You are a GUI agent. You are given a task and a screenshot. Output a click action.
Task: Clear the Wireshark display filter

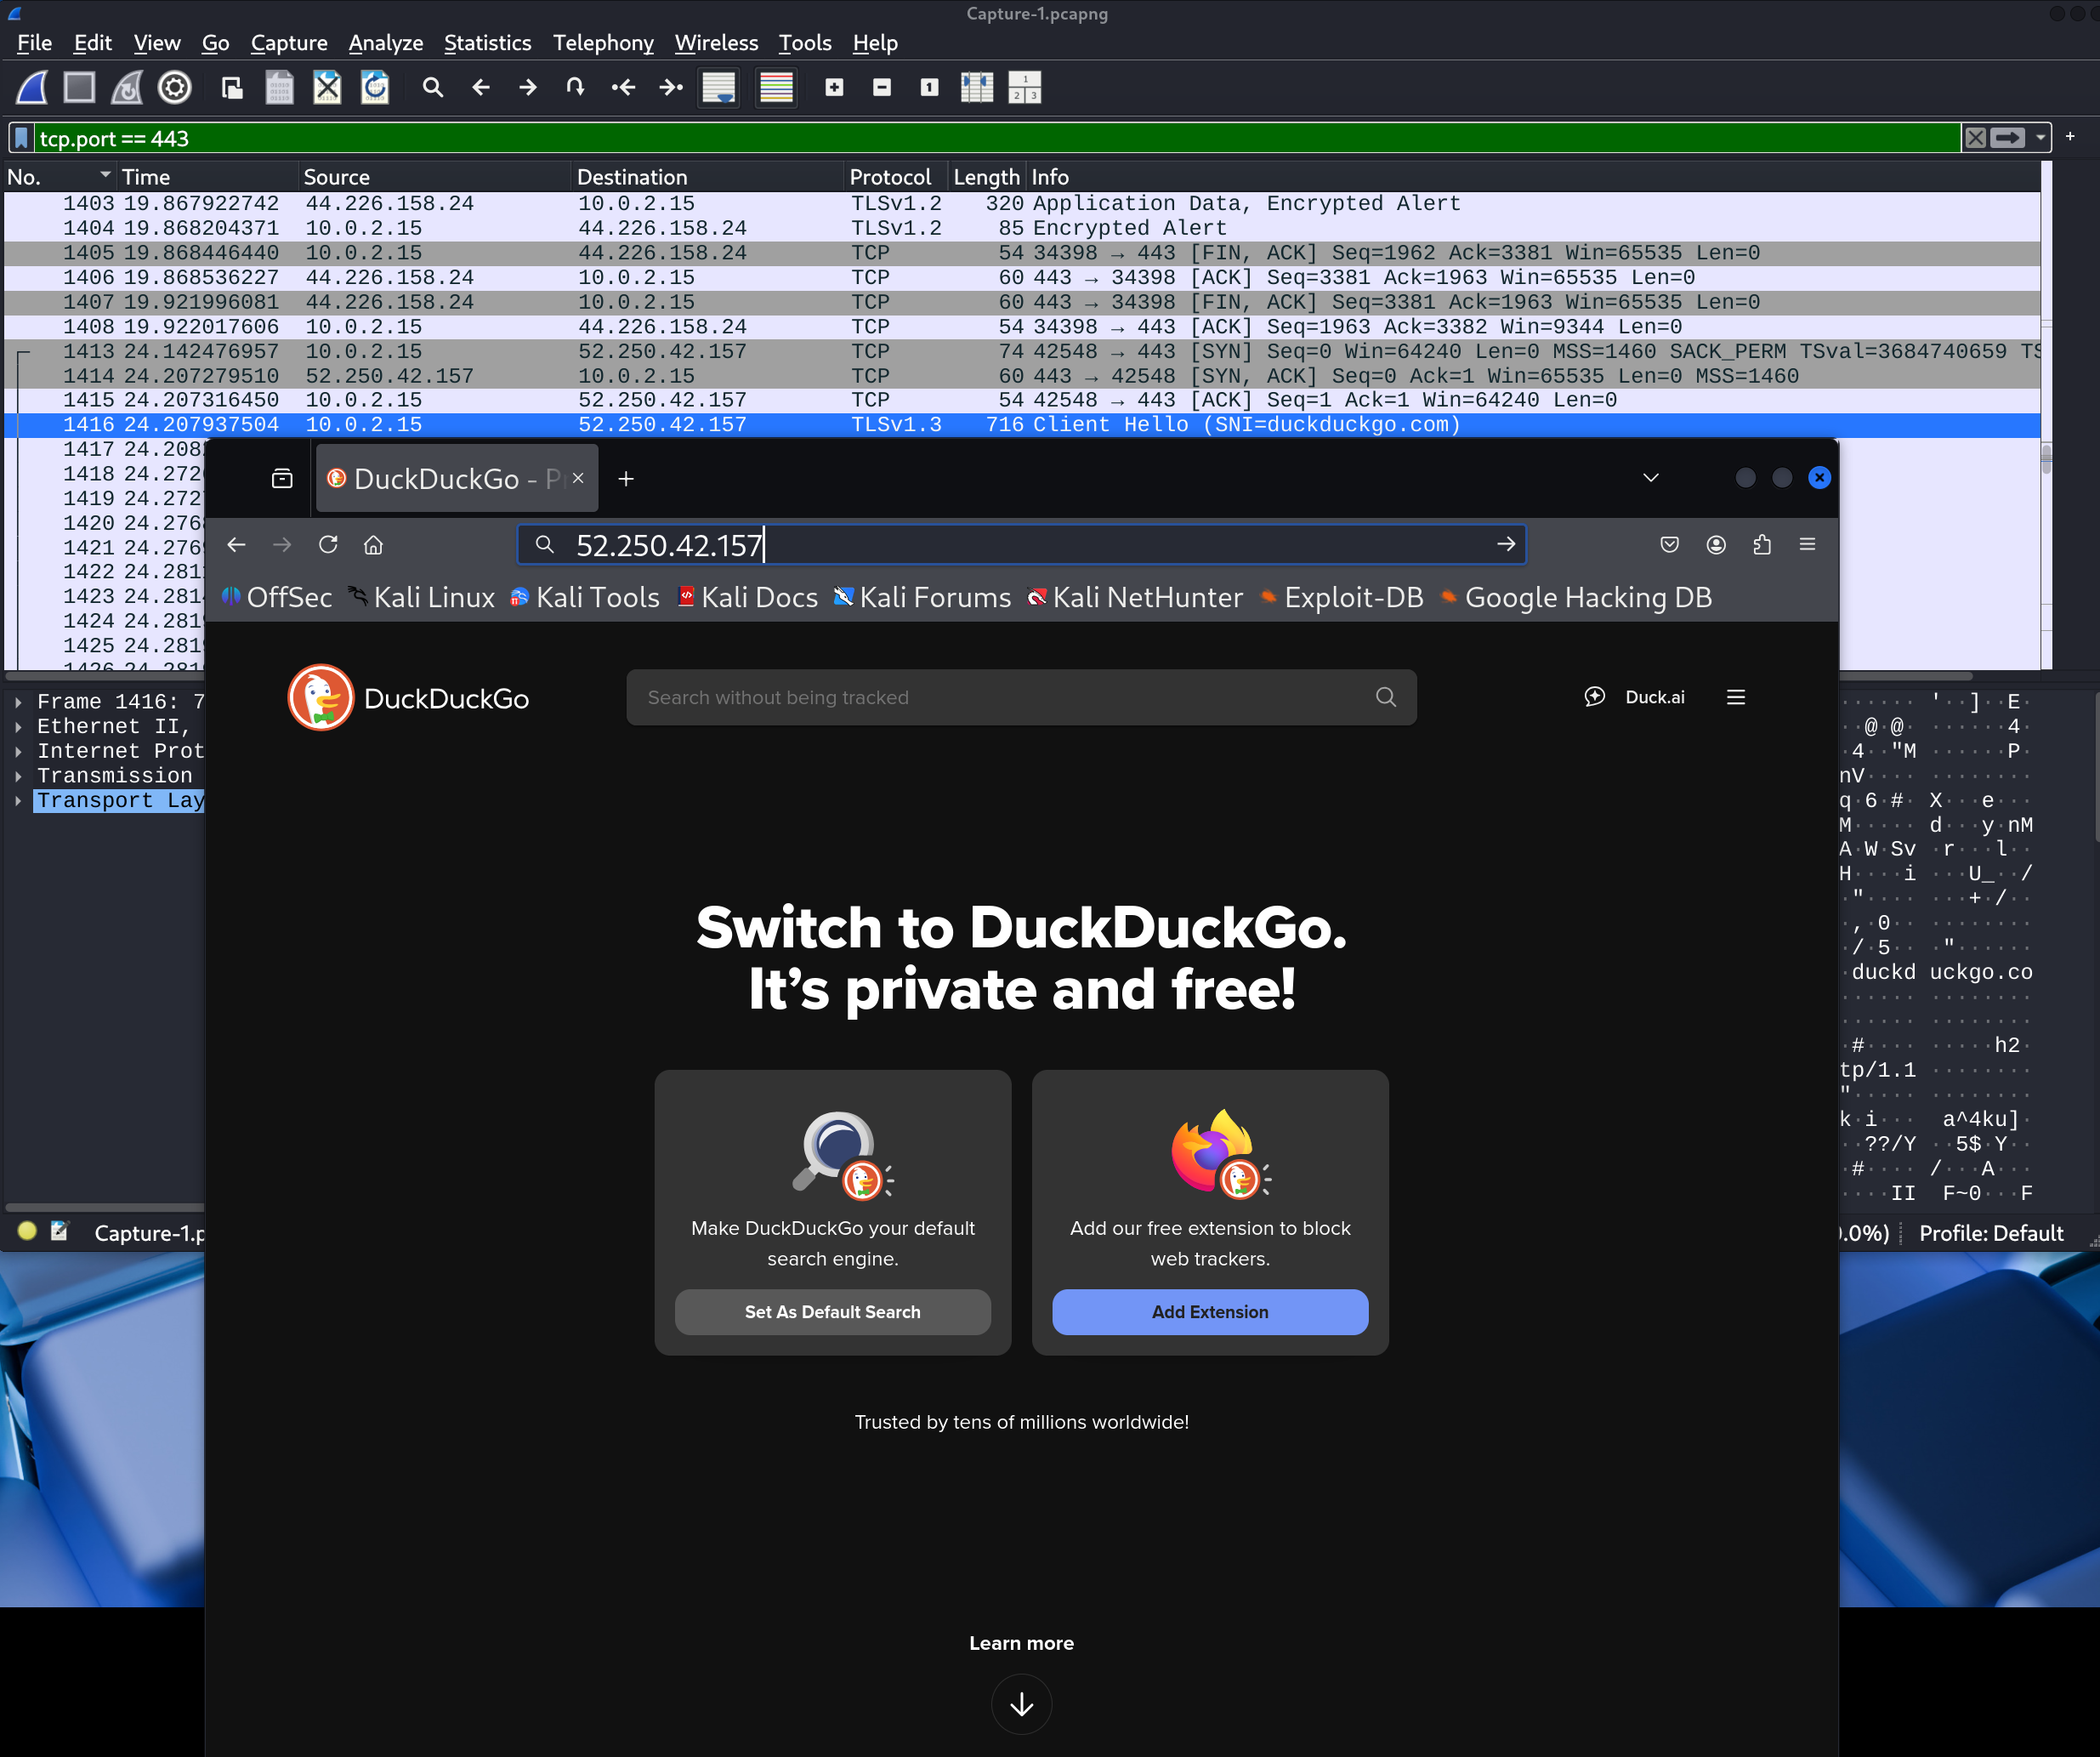(1975, 138)
